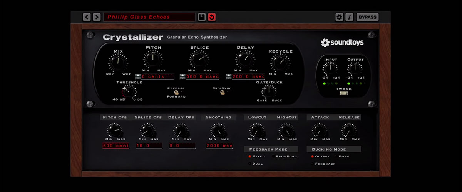Click the 10.0 splice offset field
This screenshot has width=462, height=192.
pos(149,146)
